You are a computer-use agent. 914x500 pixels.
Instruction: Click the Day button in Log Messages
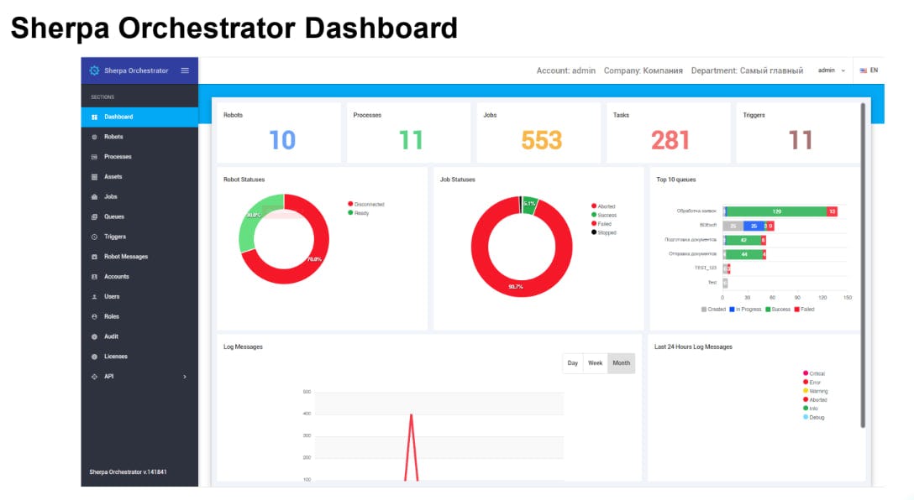(x=572, y=362)
